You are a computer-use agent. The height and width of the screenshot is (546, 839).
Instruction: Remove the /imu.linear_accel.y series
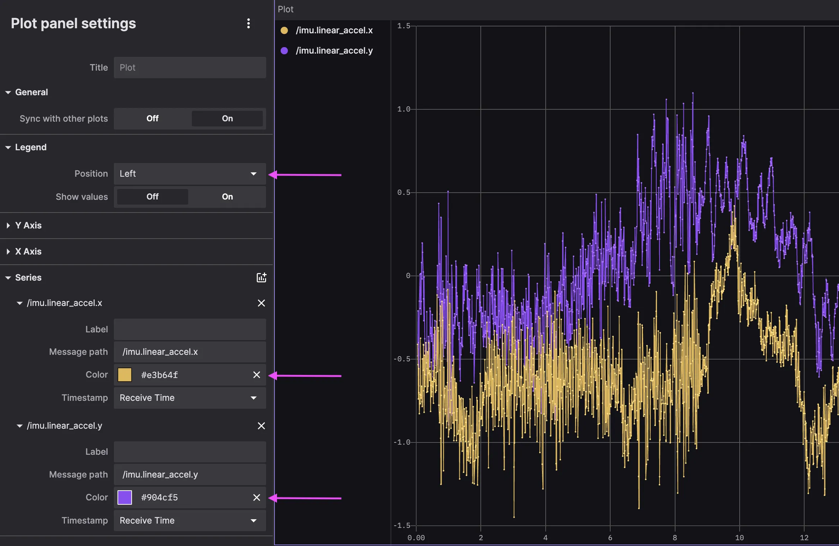(x=261, y=426)
